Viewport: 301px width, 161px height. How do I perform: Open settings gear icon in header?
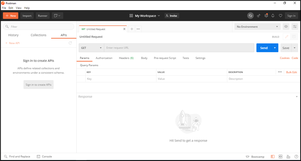[266, 16]
